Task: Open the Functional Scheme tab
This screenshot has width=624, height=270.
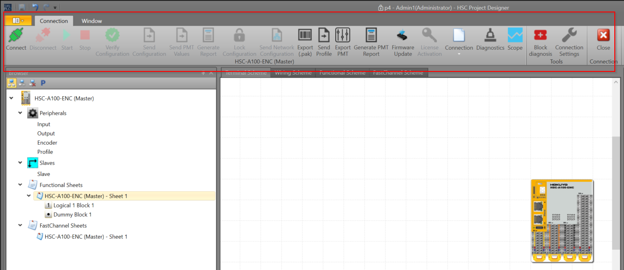Action: [342, 73]
